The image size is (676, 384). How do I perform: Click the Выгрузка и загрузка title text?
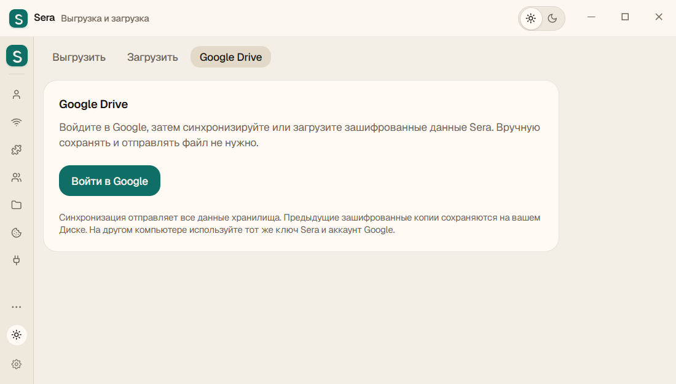105,18
